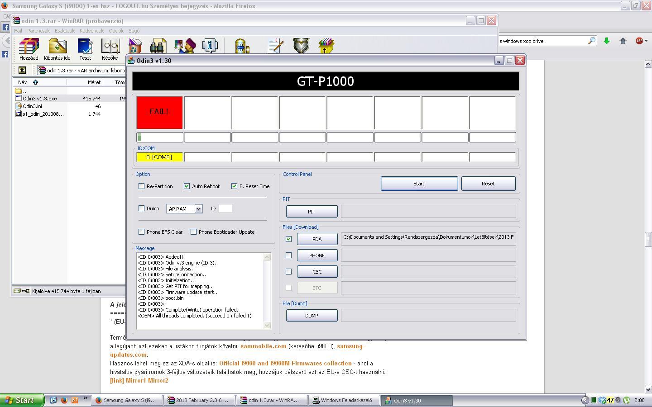The height and width of the screenshot is (407, 652).
Task: Open the ABP icon dropdown arrow
Action: coord(646,41)
